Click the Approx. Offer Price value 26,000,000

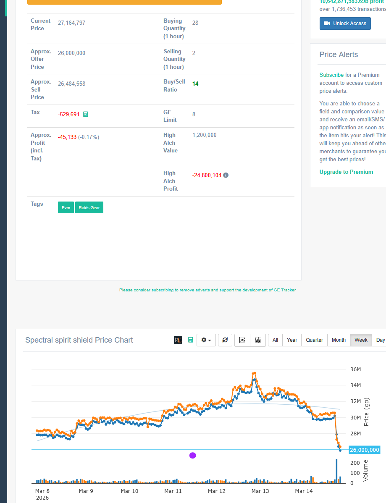coord(71,53)
